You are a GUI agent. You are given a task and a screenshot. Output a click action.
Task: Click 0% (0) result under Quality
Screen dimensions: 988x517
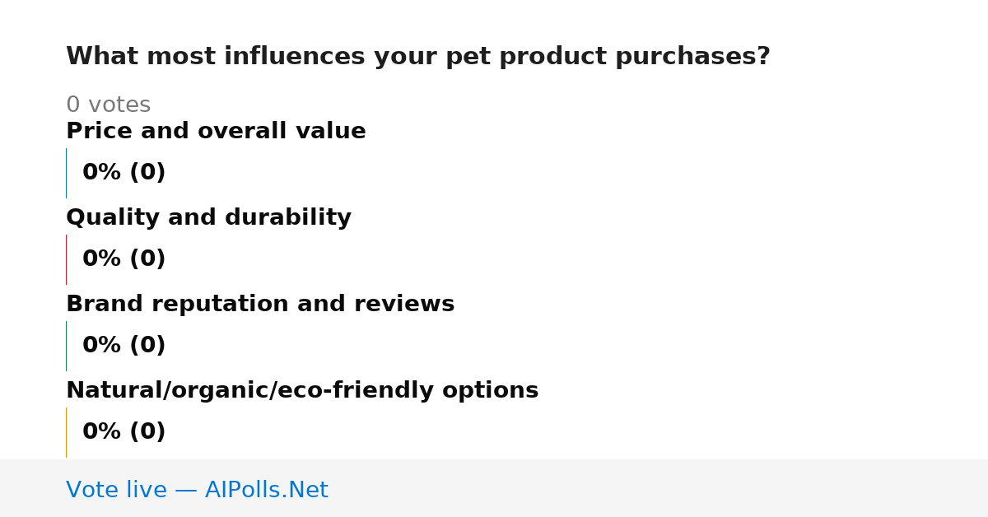coord(124,259)
